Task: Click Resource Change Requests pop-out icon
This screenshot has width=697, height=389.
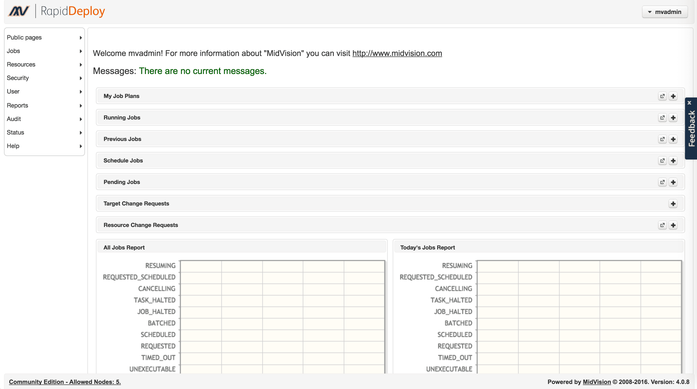Action: click(x=662, y=225)
